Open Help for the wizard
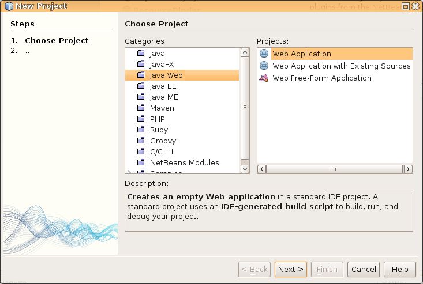423x284 pixels. coord(400,269)
